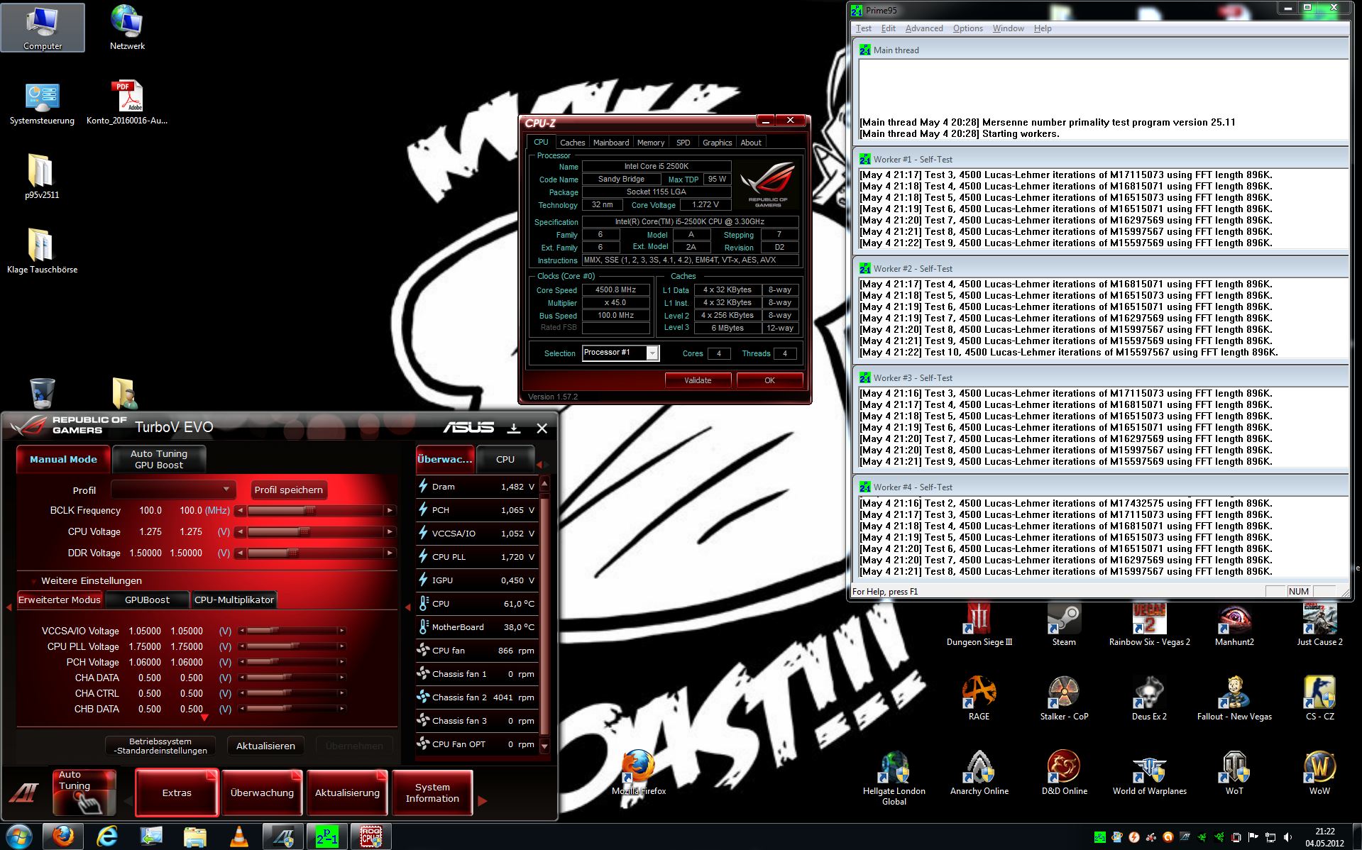This screenshot has width=1362, height=850.
Task: Switch to Mainboard tab in CPU-Z
Action: pyautogui.click(x=611, y=143)
